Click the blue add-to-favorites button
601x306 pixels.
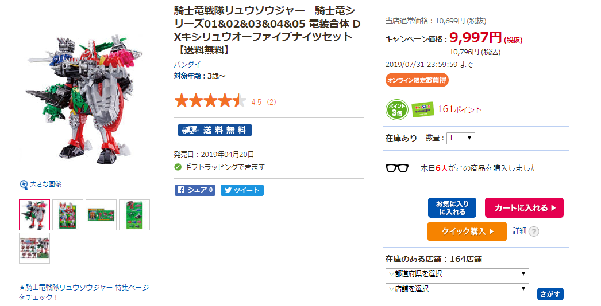click(x=452, y=208)
